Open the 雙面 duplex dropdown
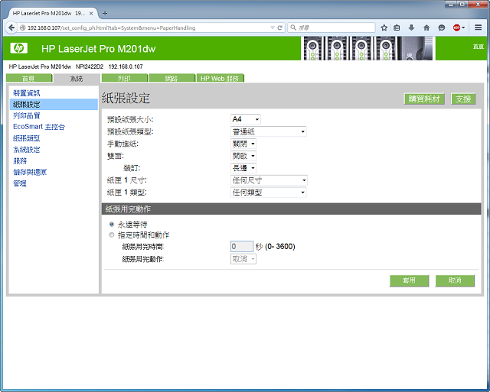This screenshot has width=490, height=392. 243,156
